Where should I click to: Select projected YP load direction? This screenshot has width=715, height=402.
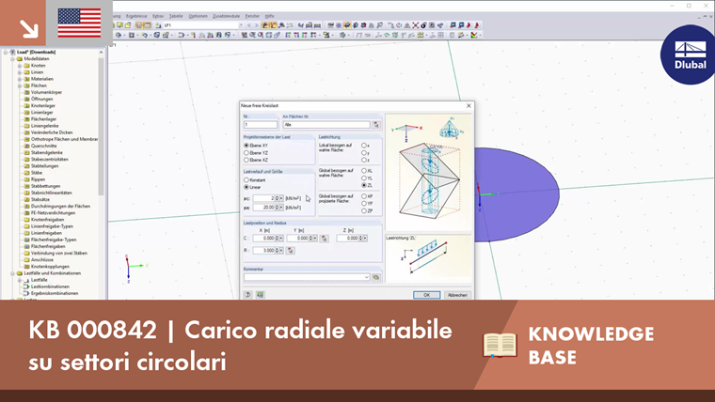[x=364, y=204]
